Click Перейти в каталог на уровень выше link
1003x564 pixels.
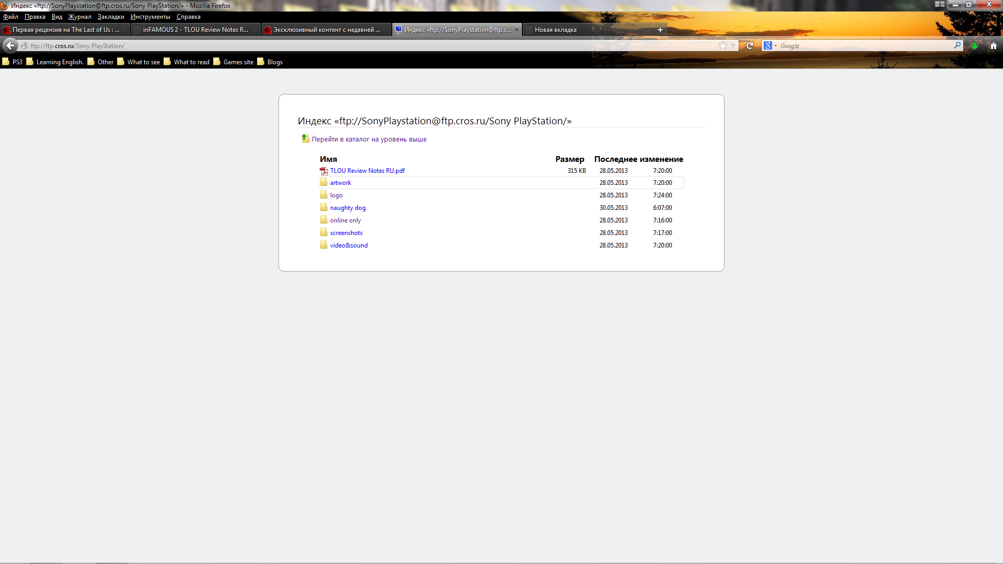click(369, 139)
